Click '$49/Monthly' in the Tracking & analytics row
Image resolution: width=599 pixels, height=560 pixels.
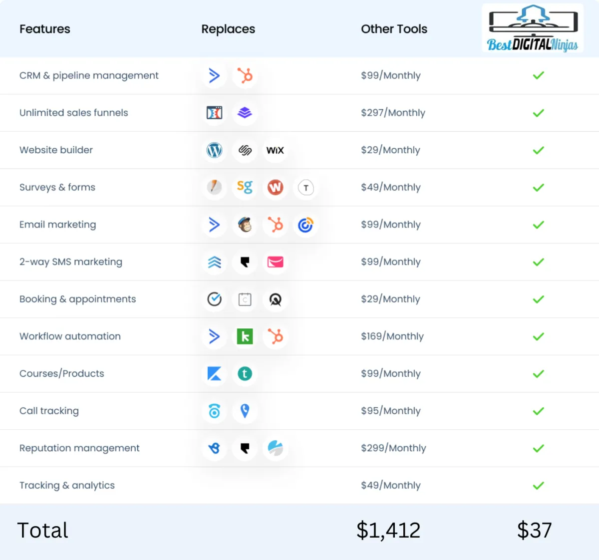coord(391,485)
